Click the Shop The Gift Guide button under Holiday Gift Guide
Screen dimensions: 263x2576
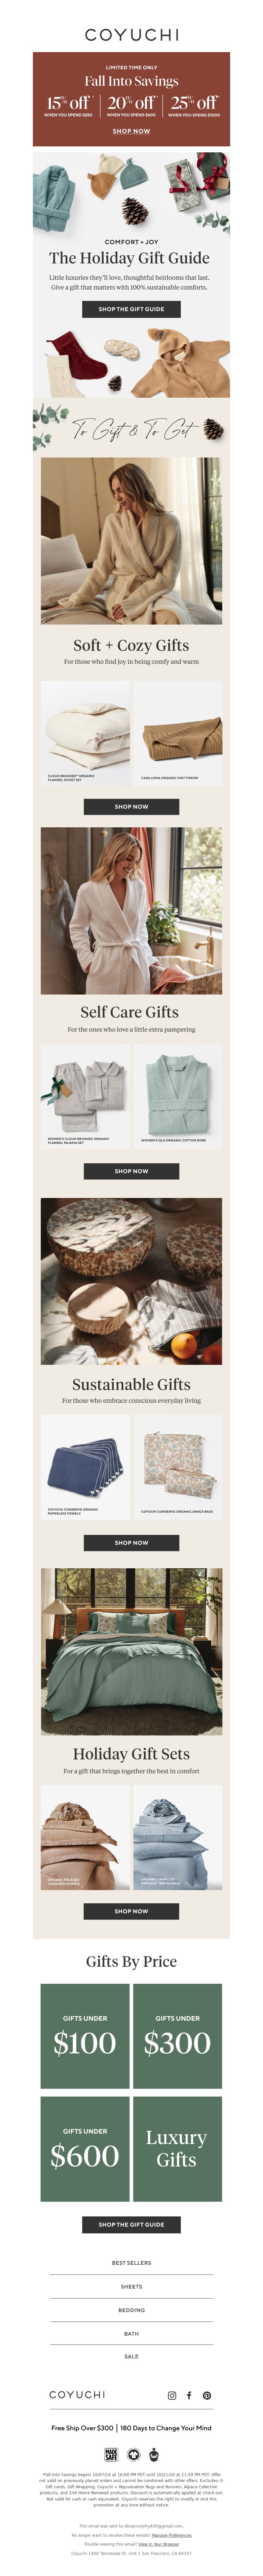point(131,309)
